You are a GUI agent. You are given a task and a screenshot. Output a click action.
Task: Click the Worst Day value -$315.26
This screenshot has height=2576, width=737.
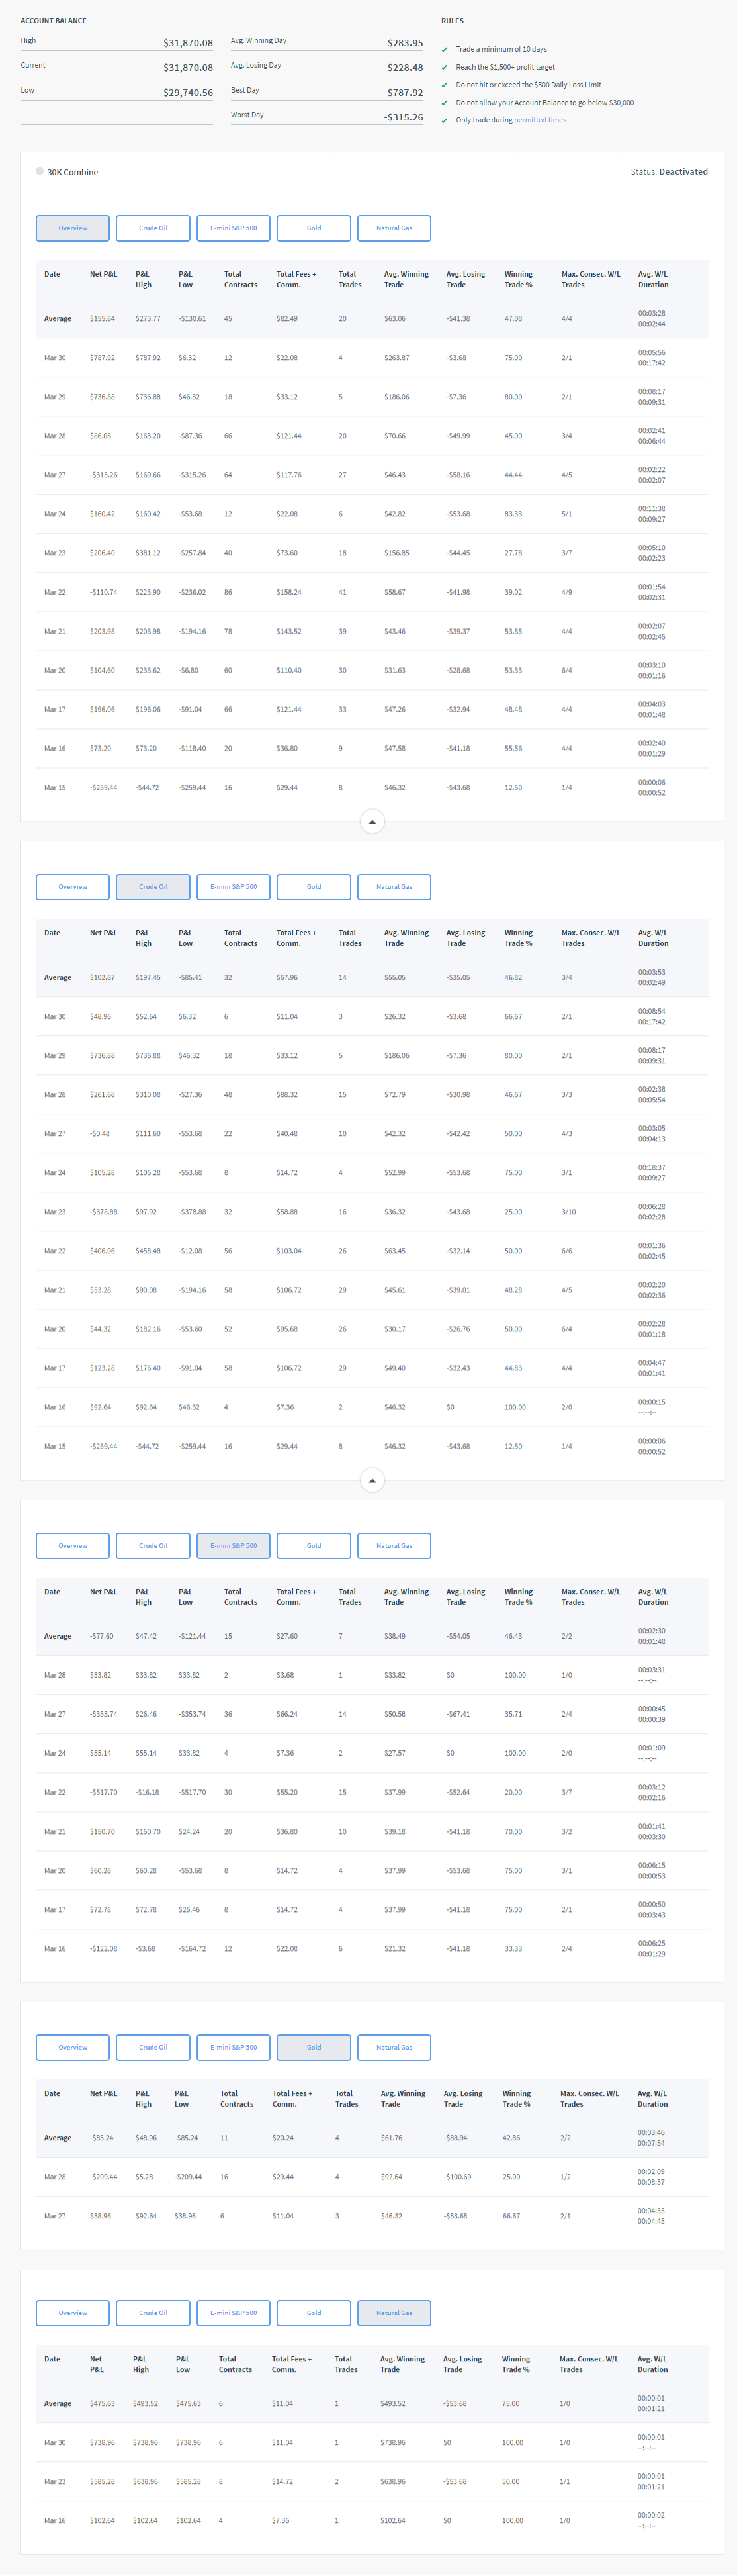(x=404, y=117)
